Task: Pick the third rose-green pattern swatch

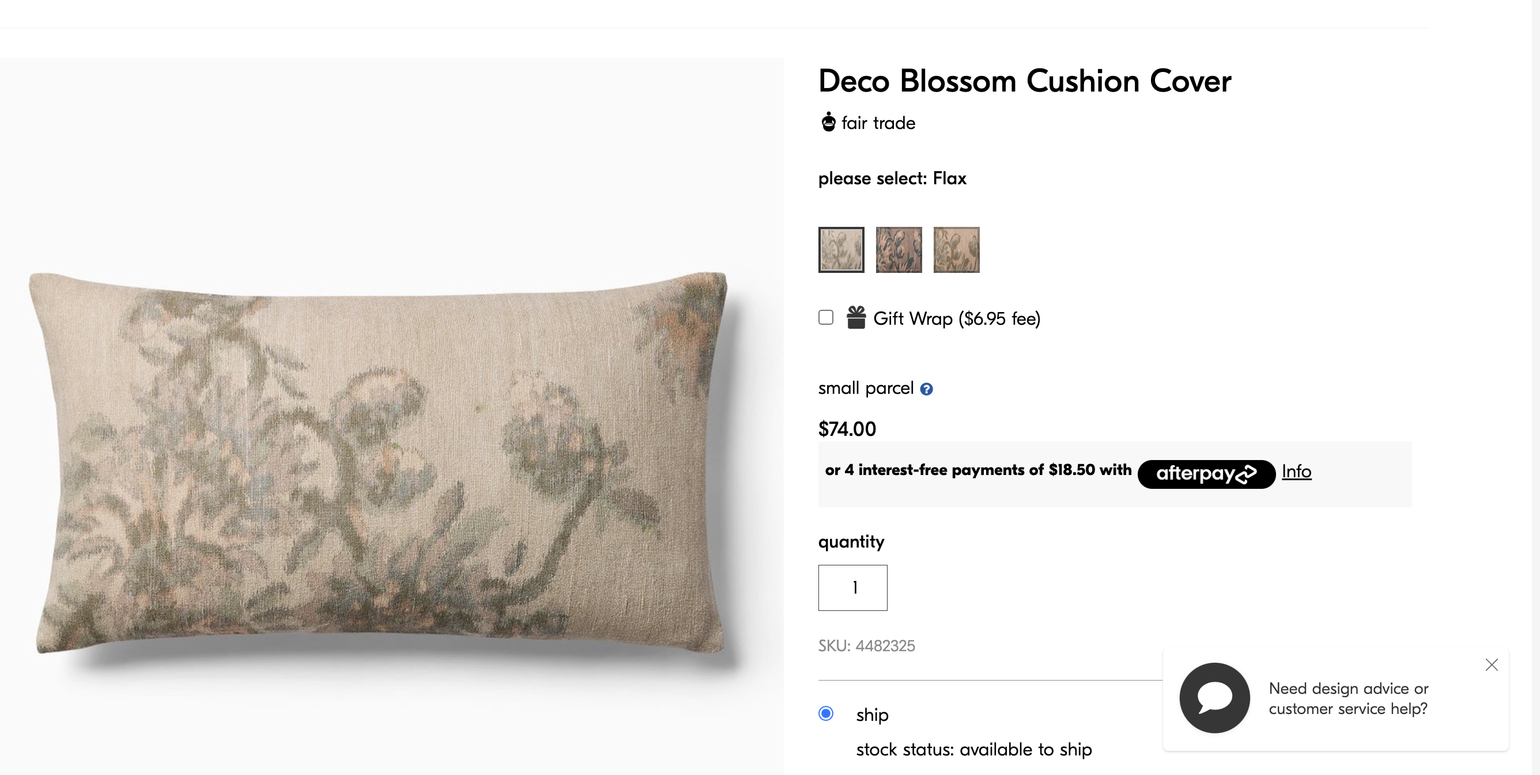Action: click(x=956, y=249)
